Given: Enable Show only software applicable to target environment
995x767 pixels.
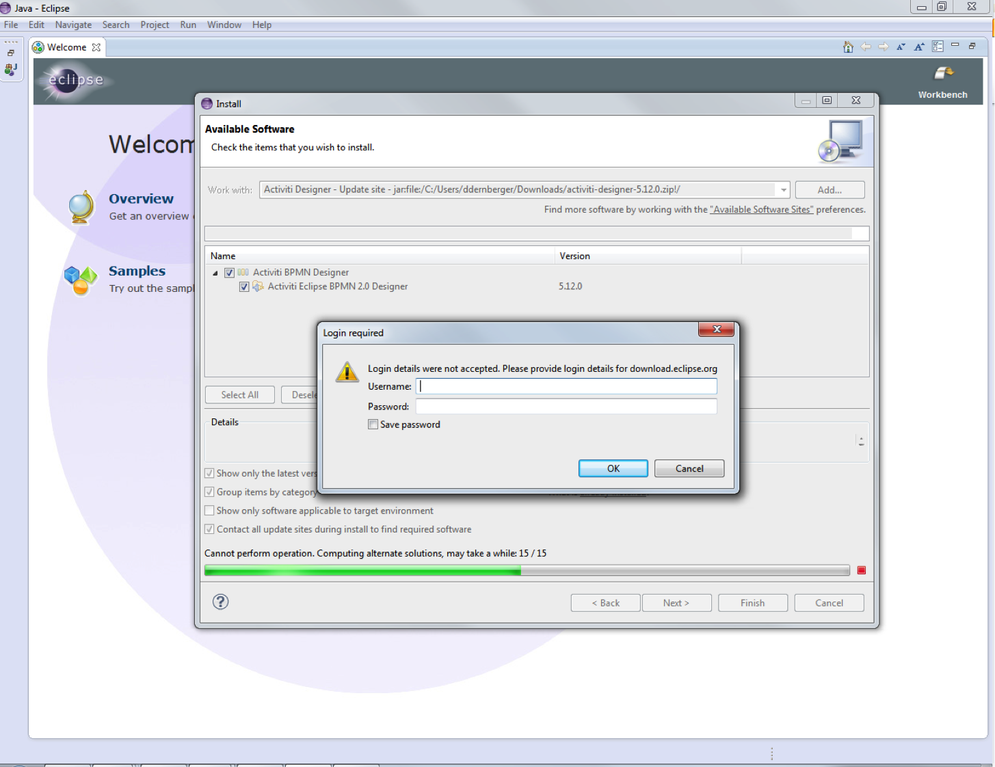Looking at the screenshot, I should pyautogui.click(x=210, y=511).
